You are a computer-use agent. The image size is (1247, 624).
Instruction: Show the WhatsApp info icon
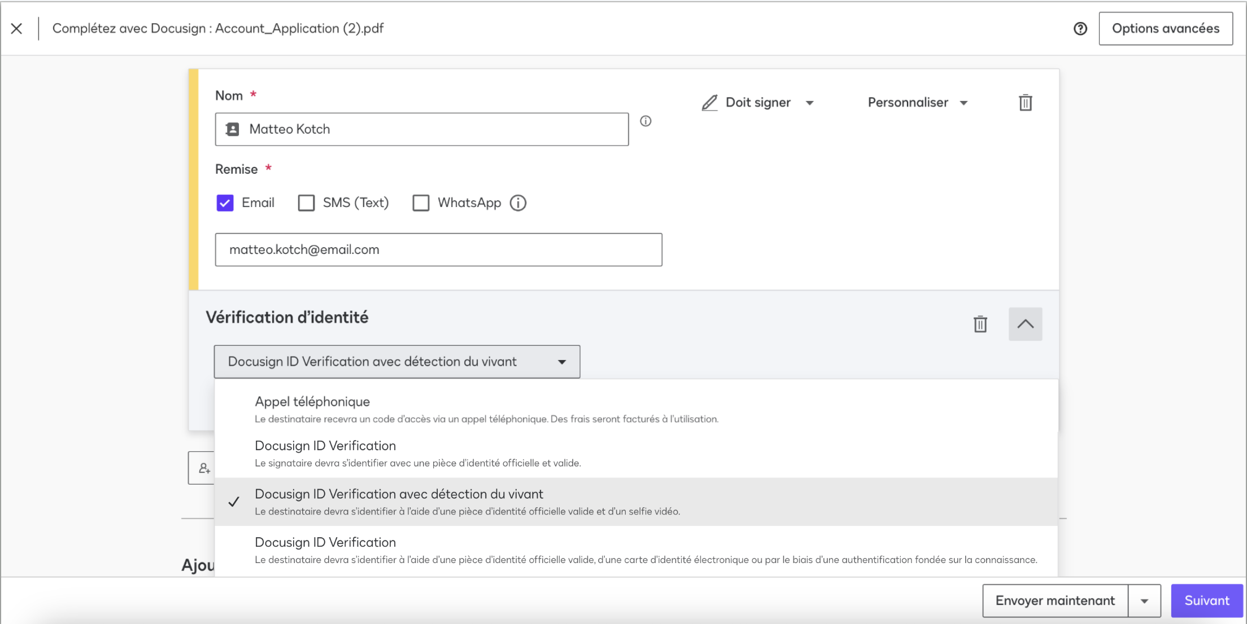tap(518, 203)
